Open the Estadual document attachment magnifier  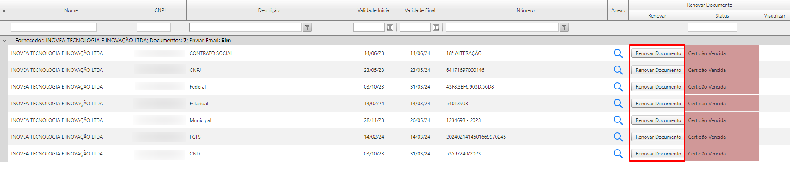coord(618,104)
